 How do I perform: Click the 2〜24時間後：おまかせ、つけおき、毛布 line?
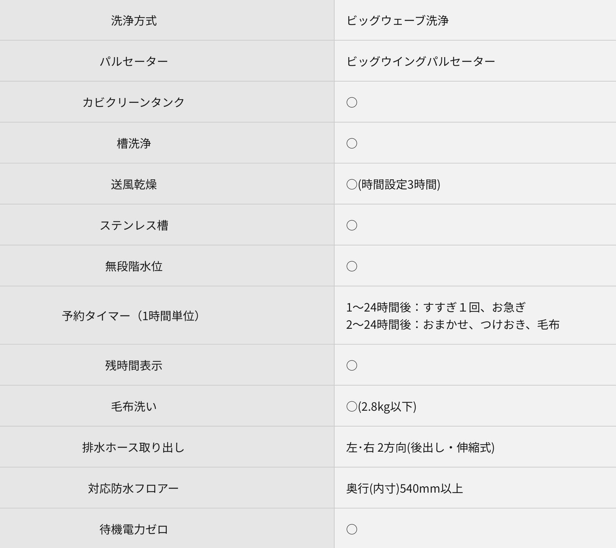point(452,324)
